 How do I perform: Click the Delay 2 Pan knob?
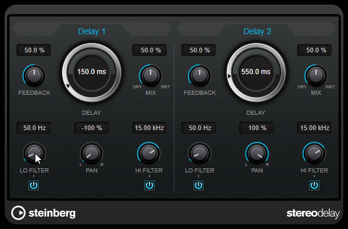pos(257,153)
